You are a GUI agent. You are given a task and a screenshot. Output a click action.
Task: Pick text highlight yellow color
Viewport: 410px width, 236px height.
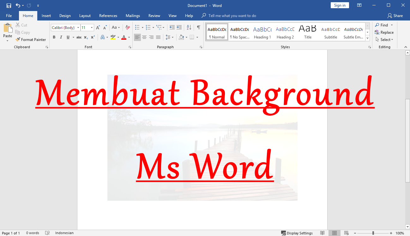point(113,37)
